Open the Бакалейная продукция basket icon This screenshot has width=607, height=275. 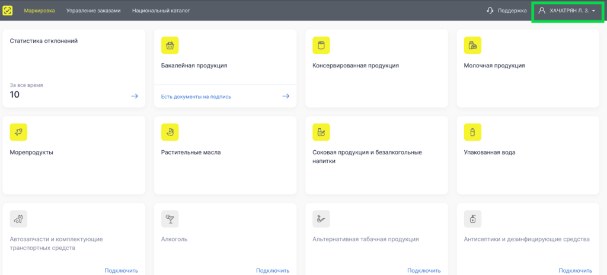170,46
